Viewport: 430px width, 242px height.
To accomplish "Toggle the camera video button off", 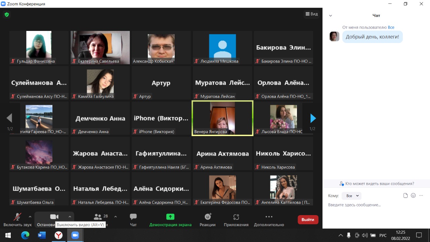I will (x=54, y=217).
